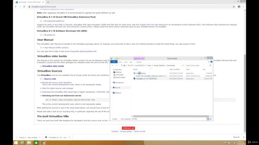This screenshot has height=145, width=259.
Task: Click the This PC breadcrumb in Explorer
Action: [130, 65]
